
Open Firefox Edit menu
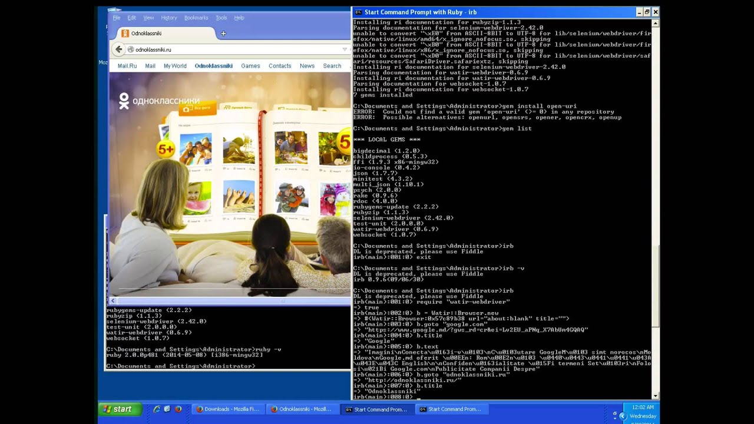(x=131, y=18)
